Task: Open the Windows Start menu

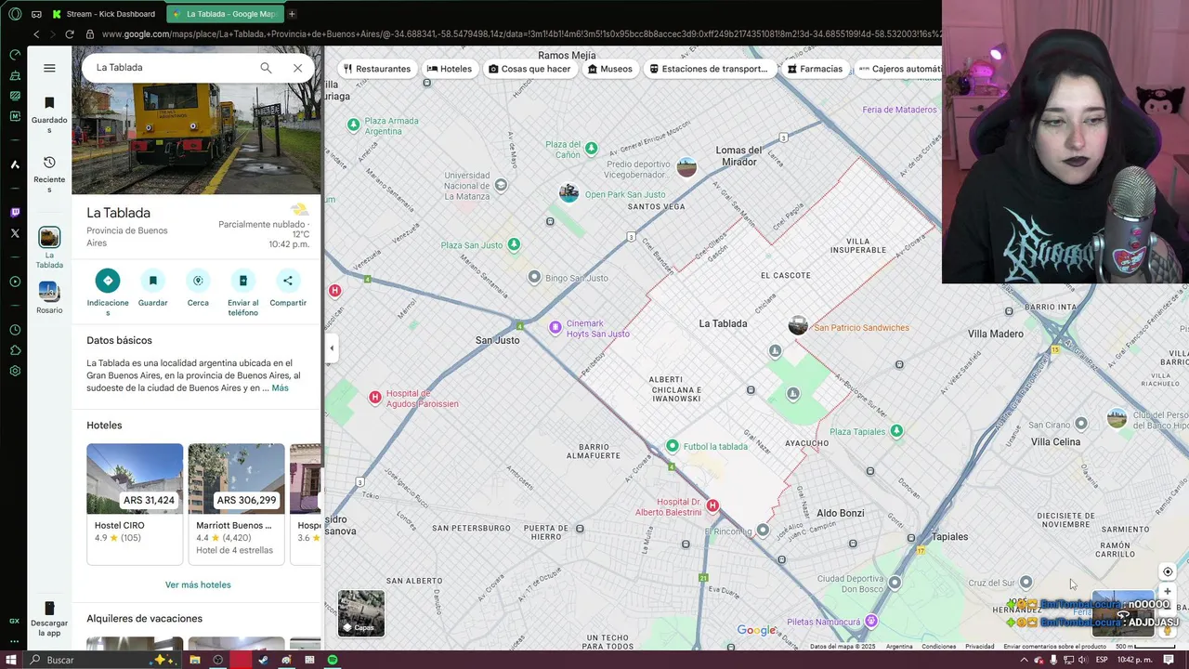Action: click(x=12, y=660)
